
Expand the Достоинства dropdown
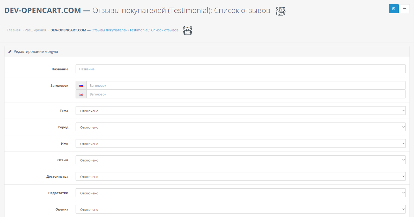click(x=240, y=176)
